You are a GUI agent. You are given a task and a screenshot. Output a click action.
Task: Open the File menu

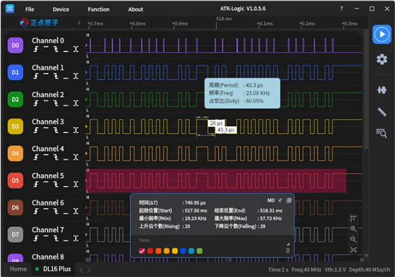(x=30, y=9)
